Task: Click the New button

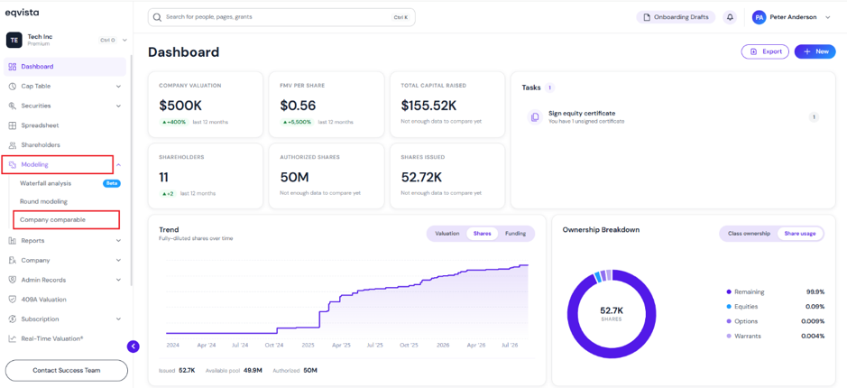Action: (815, 51)
